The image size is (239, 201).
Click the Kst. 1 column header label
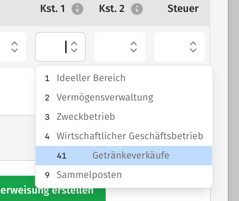[52, 9]
